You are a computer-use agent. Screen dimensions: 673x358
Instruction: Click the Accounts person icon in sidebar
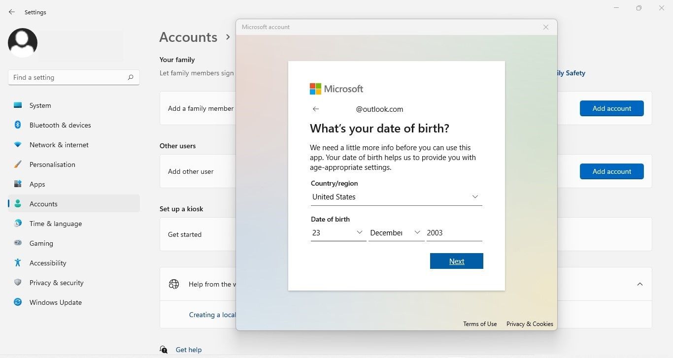coord(18,204)
